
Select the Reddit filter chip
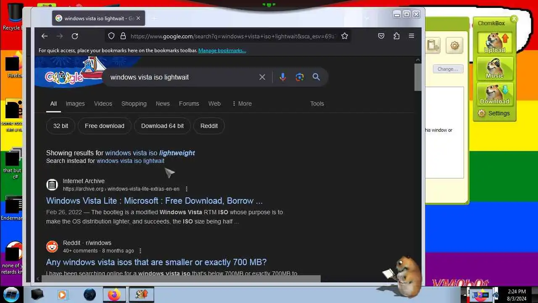(x=209, y=126)
